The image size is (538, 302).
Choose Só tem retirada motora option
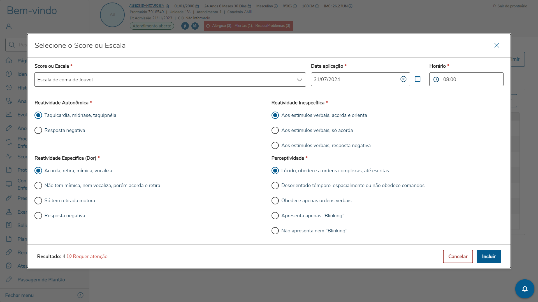[x=38, y=200]
